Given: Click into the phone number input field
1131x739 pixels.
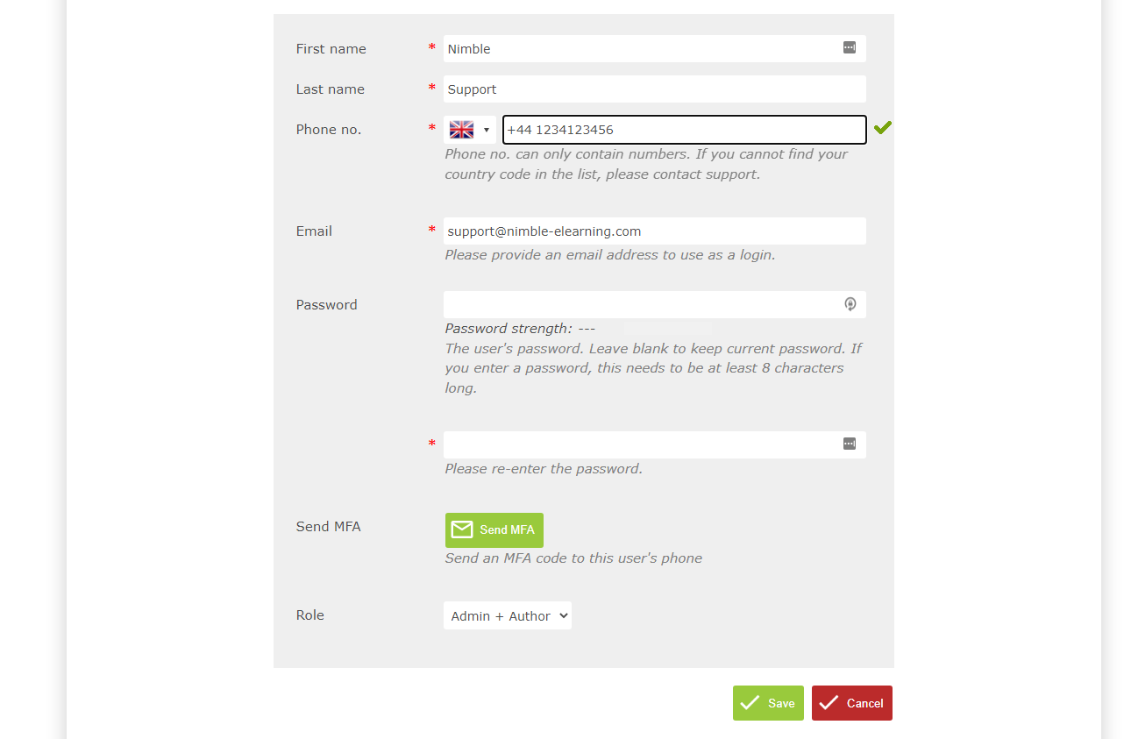Looking at the screenshot, I should coord(685,130).
